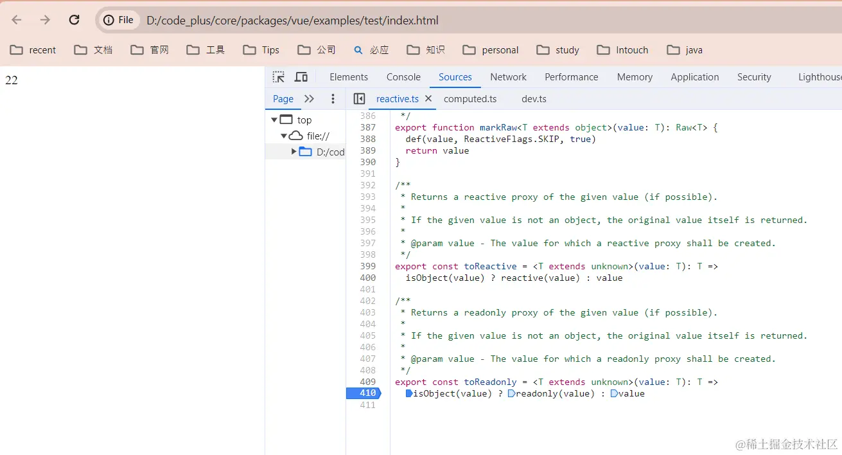Set a breakpoint on line 388

[368, 139]
